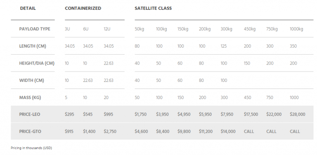This screenshot has width=317, height=155.
Task: Select the 12U payload type cell
Action: tap(107, 29)
